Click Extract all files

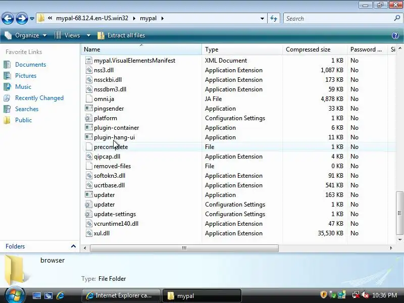pyautogui.click(x=121, y=35)
